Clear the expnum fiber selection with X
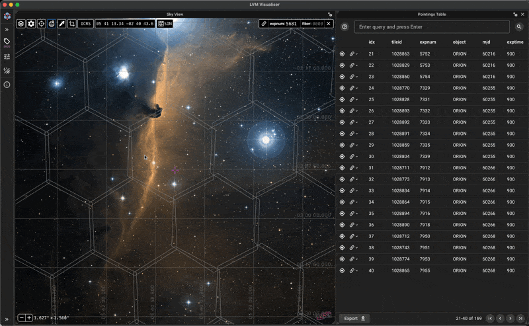The width and height of the screenshot is (529, 326). point(328,24)
